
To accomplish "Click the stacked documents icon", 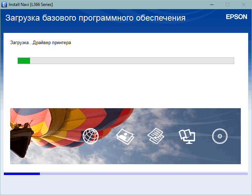I will pyautogui.click(x=156, y=136).
